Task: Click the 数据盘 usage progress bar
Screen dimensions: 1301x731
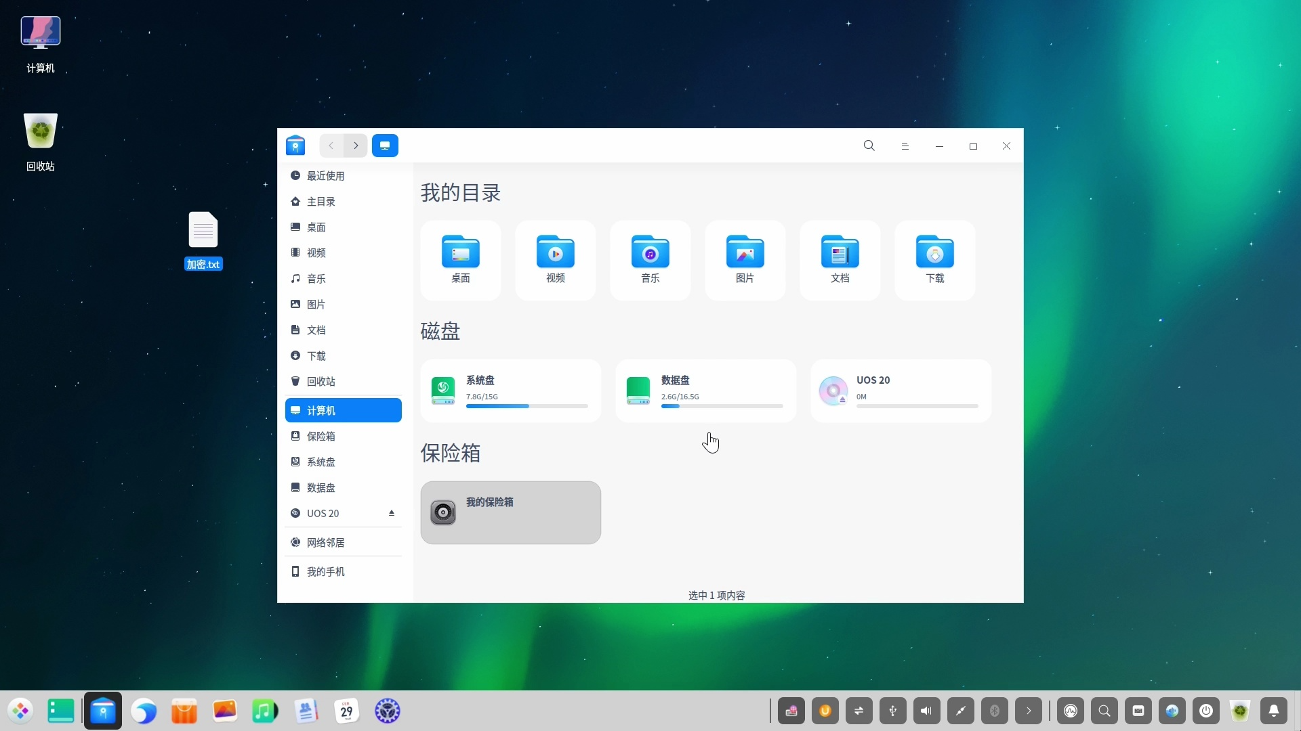Action: point(722,406)
